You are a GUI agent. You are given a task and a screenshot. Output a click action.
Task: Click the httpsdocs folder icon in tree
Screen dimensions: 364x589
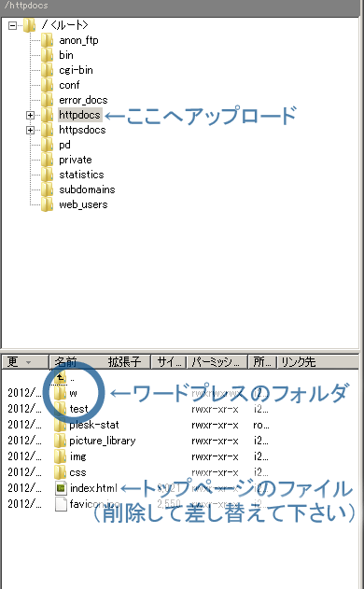(x=47, y=131)
